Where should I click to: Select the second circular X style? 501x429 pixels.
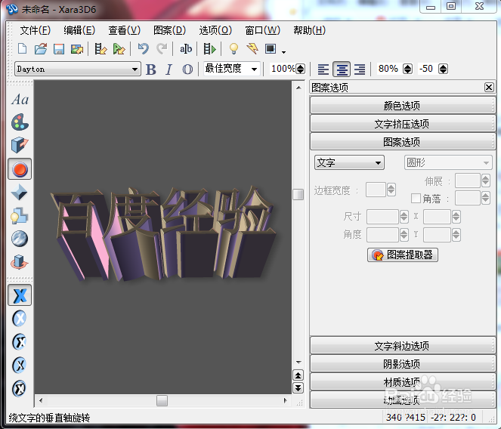20,319
